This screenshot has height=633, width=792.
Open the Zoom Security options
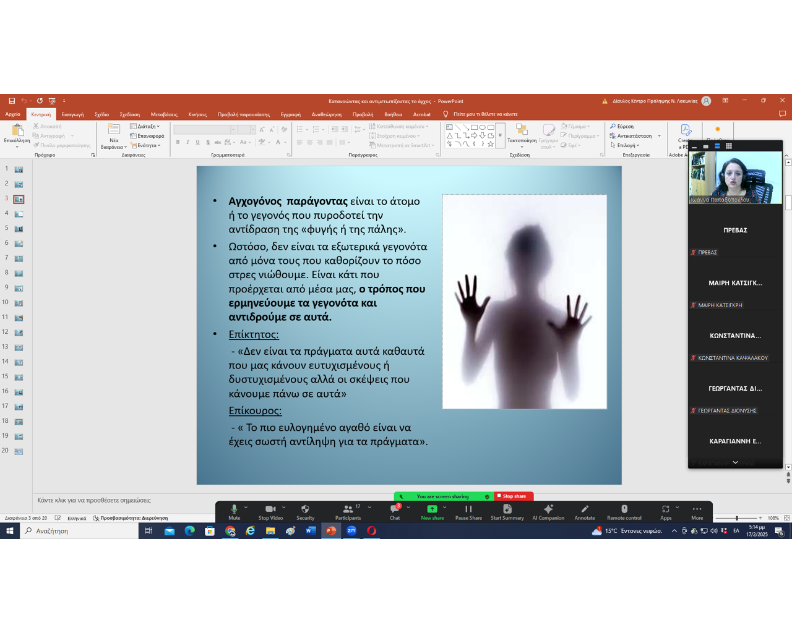tap(305, 509)
